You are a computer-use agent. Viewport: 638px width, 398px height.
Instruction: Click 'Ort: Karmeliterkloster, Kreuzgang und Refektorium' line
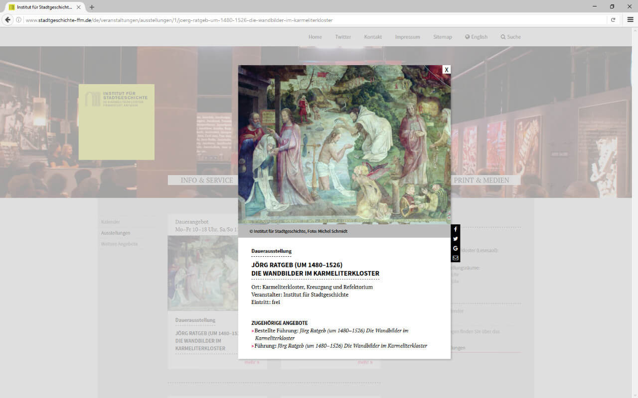312,287
